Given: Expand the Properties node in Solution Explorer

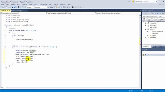Looking at the screenshot, I should click(146, 23).
